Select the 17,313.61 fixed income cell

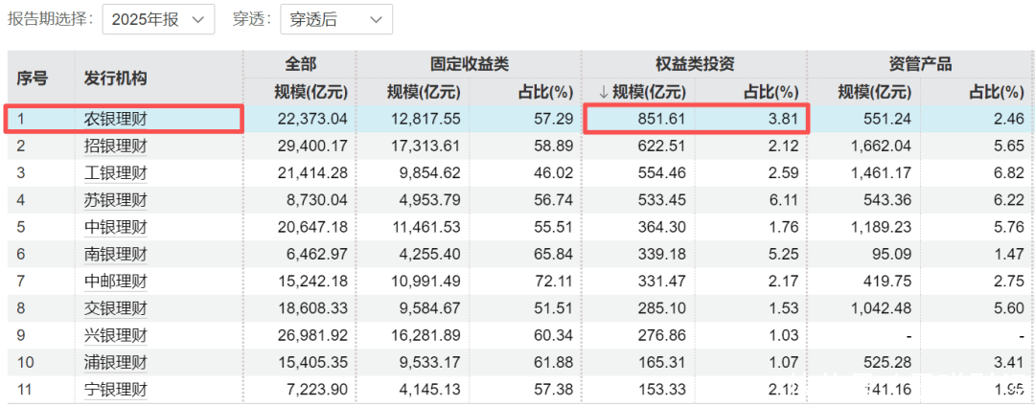(x=425, y=147)
